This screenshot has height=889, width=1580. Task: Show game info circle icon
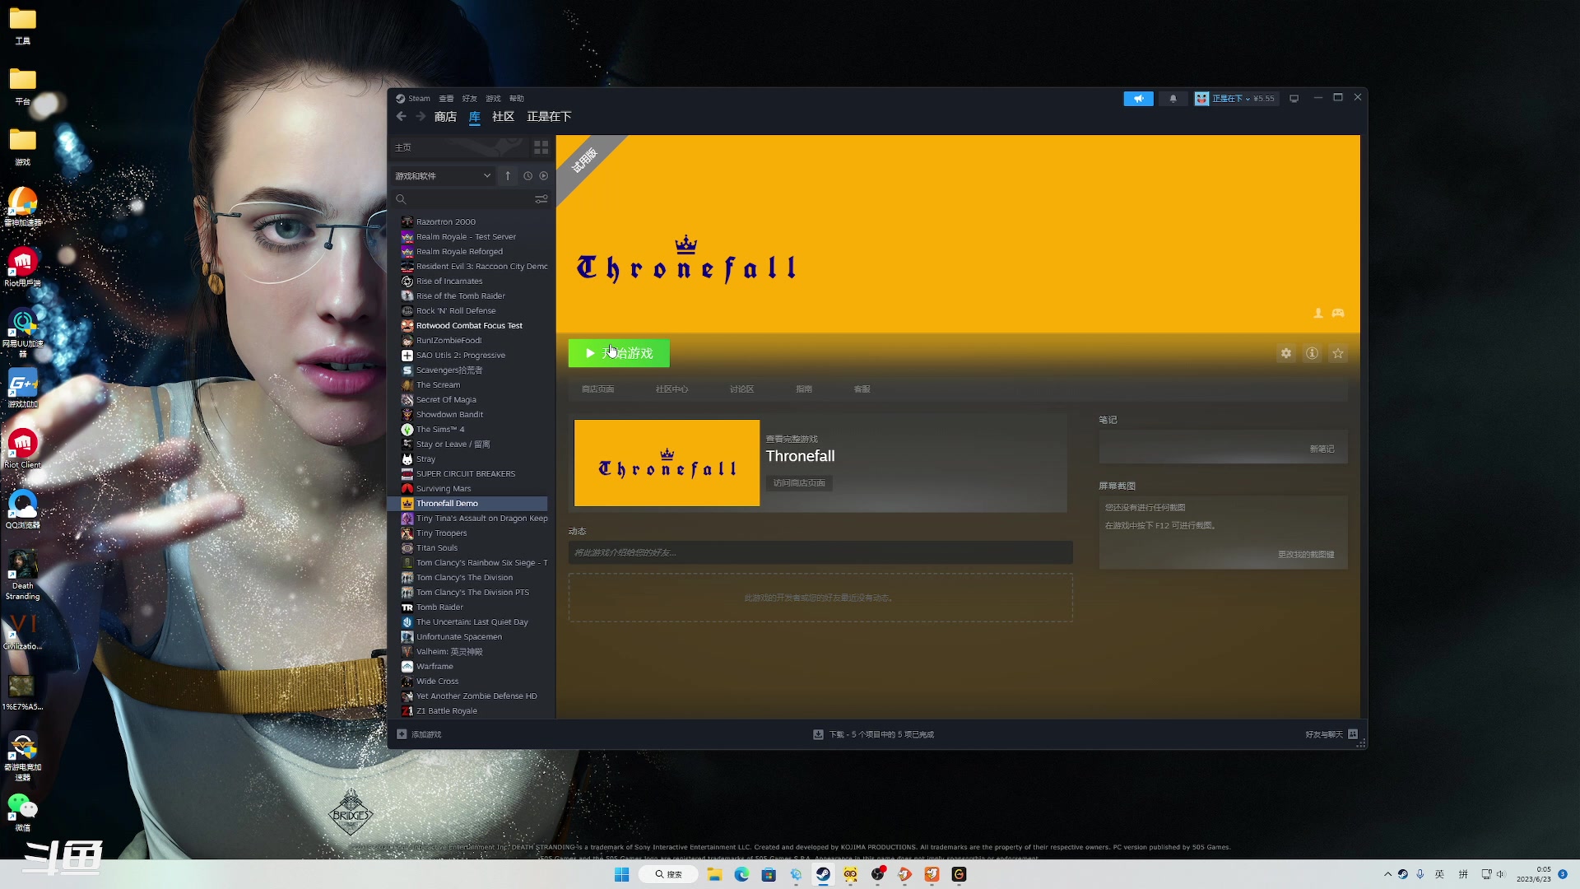pyautogui.click(x=1312, y=354)
